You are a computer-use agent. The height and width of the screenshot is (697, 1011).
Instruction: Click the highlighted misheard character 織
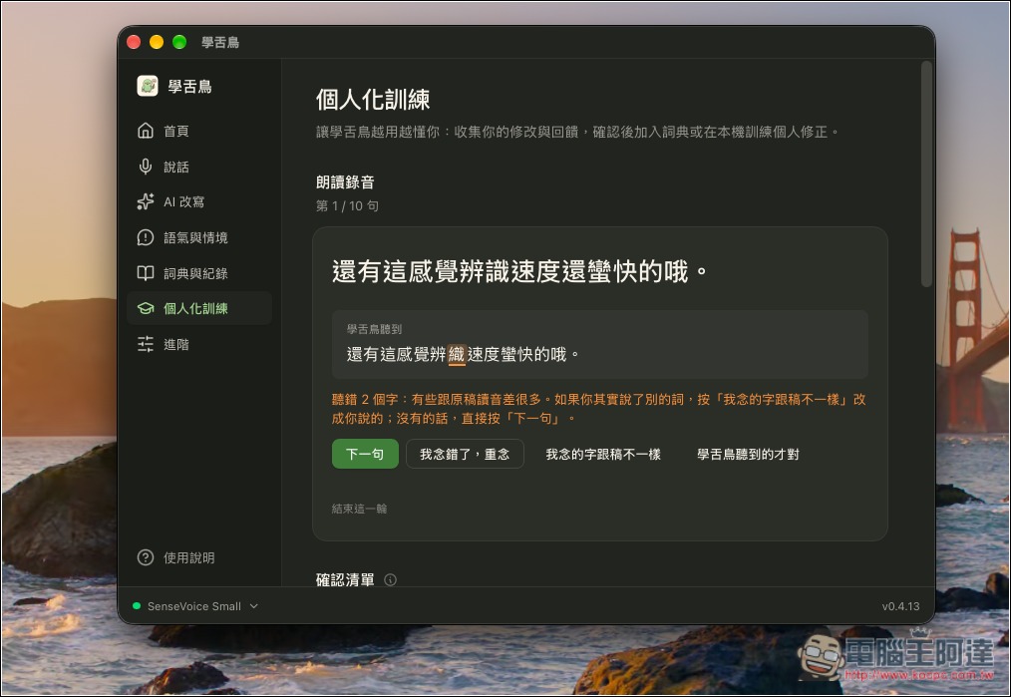tap(457, 354)
